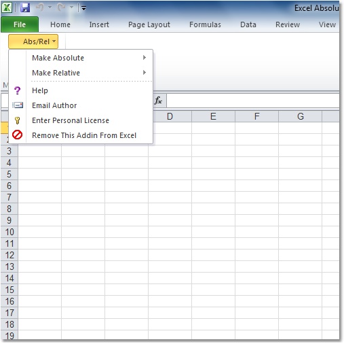Switch to the Formulas tab
This screenshot has height=344, width=344.
pos(205,24)
